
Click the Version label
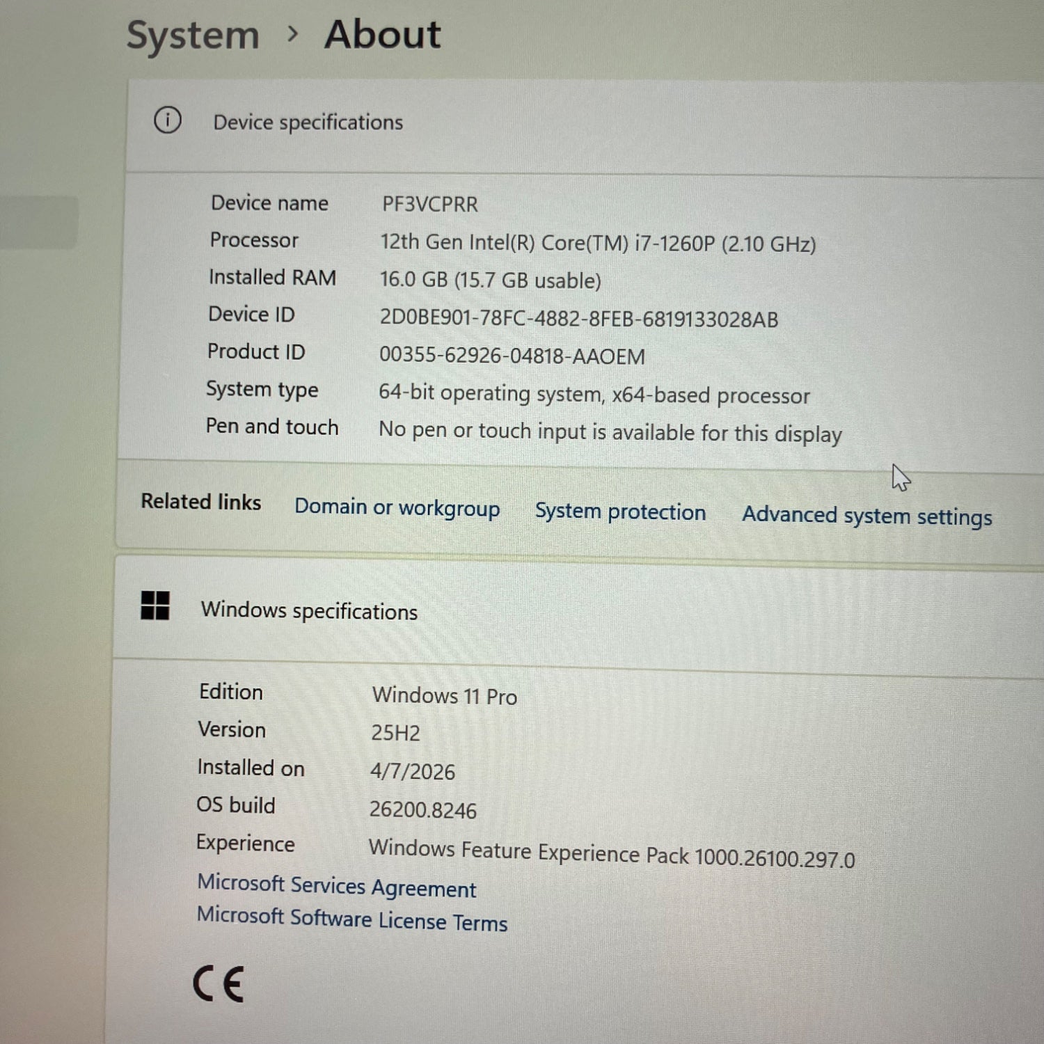pyautogui.click(x=232, y=729)
